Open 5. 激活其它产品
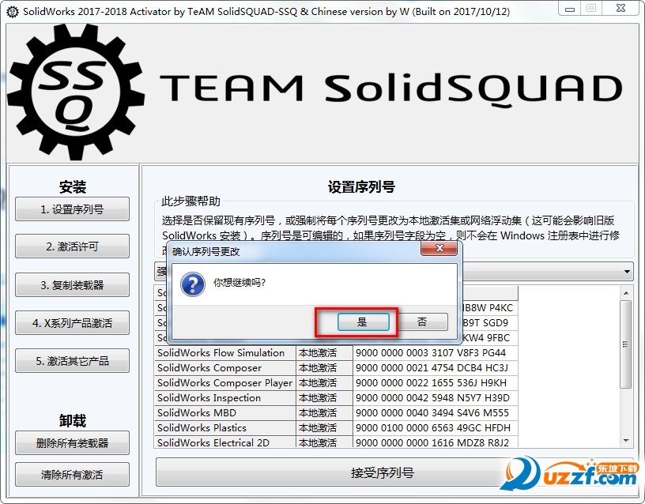Image resolution: width=645 pixels, height=504 pixels. [x=73, y=361]
